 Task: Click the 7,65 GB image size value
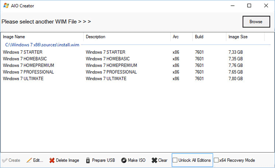(236, 72)
